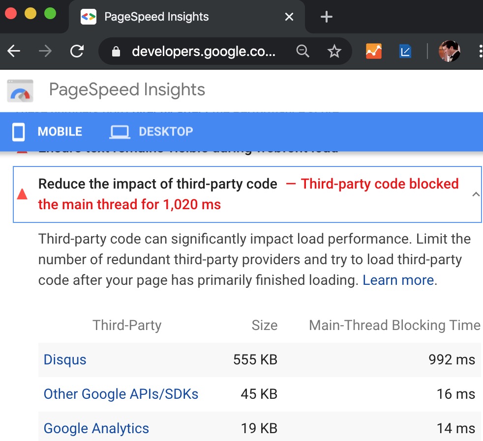Viewport: 483px width, 441px height.
Task: Click the 992 ms blocking time value
Action: tap(452, 360)
